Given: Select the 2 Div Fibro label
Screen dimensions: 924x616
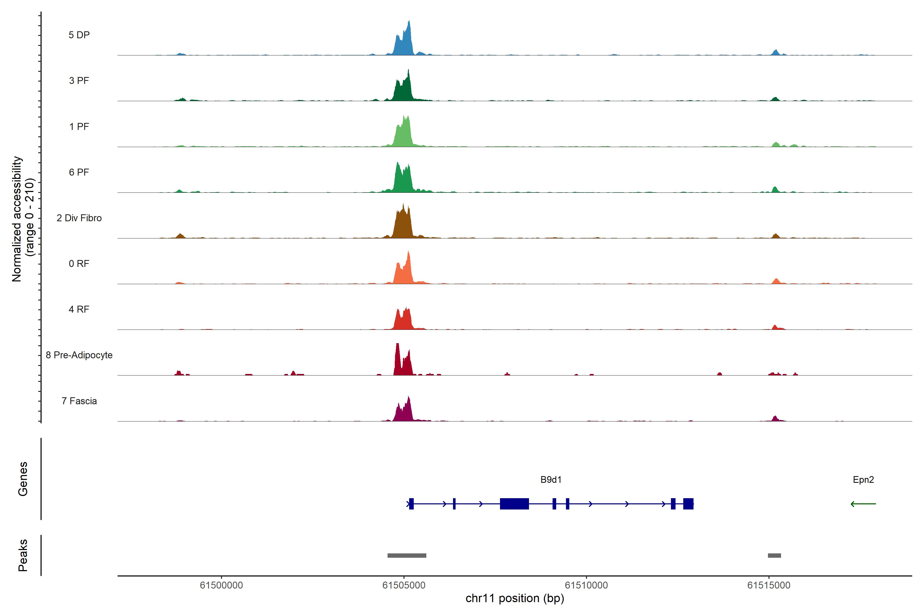Looking at the screenshot, I should (79, 218).
